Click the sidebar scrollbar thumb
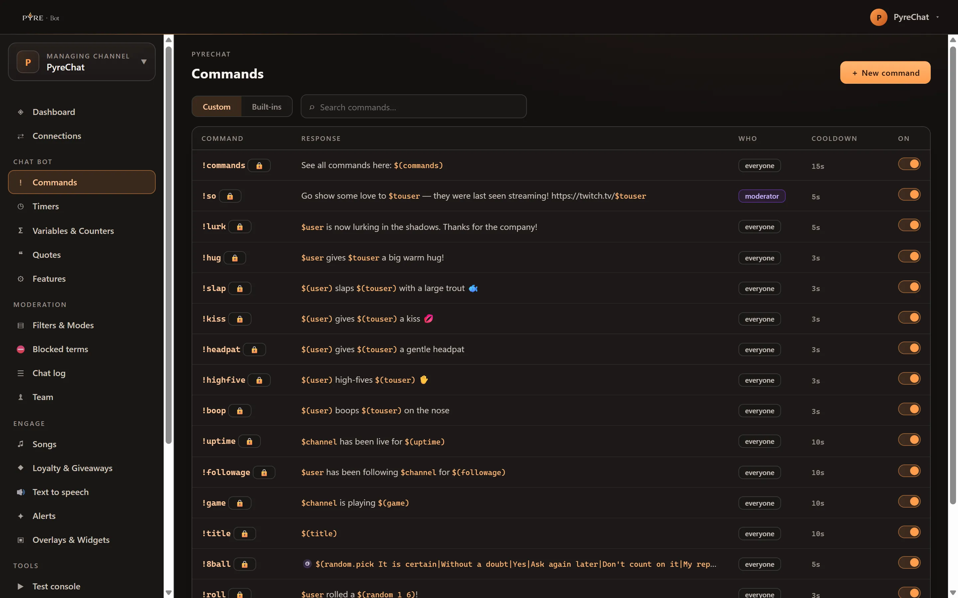 (x=168, y=245)
